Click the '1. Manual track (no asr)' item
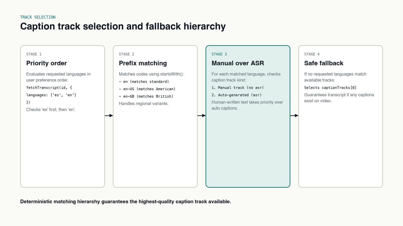Viewport: 403px width, 226px height. coord(238,88)
